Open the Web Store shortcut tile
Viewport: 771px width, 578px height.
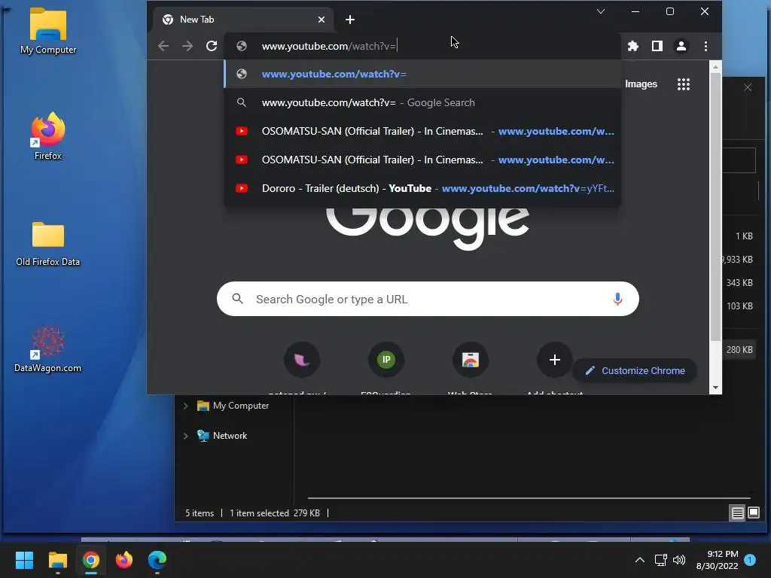point(471,360)
